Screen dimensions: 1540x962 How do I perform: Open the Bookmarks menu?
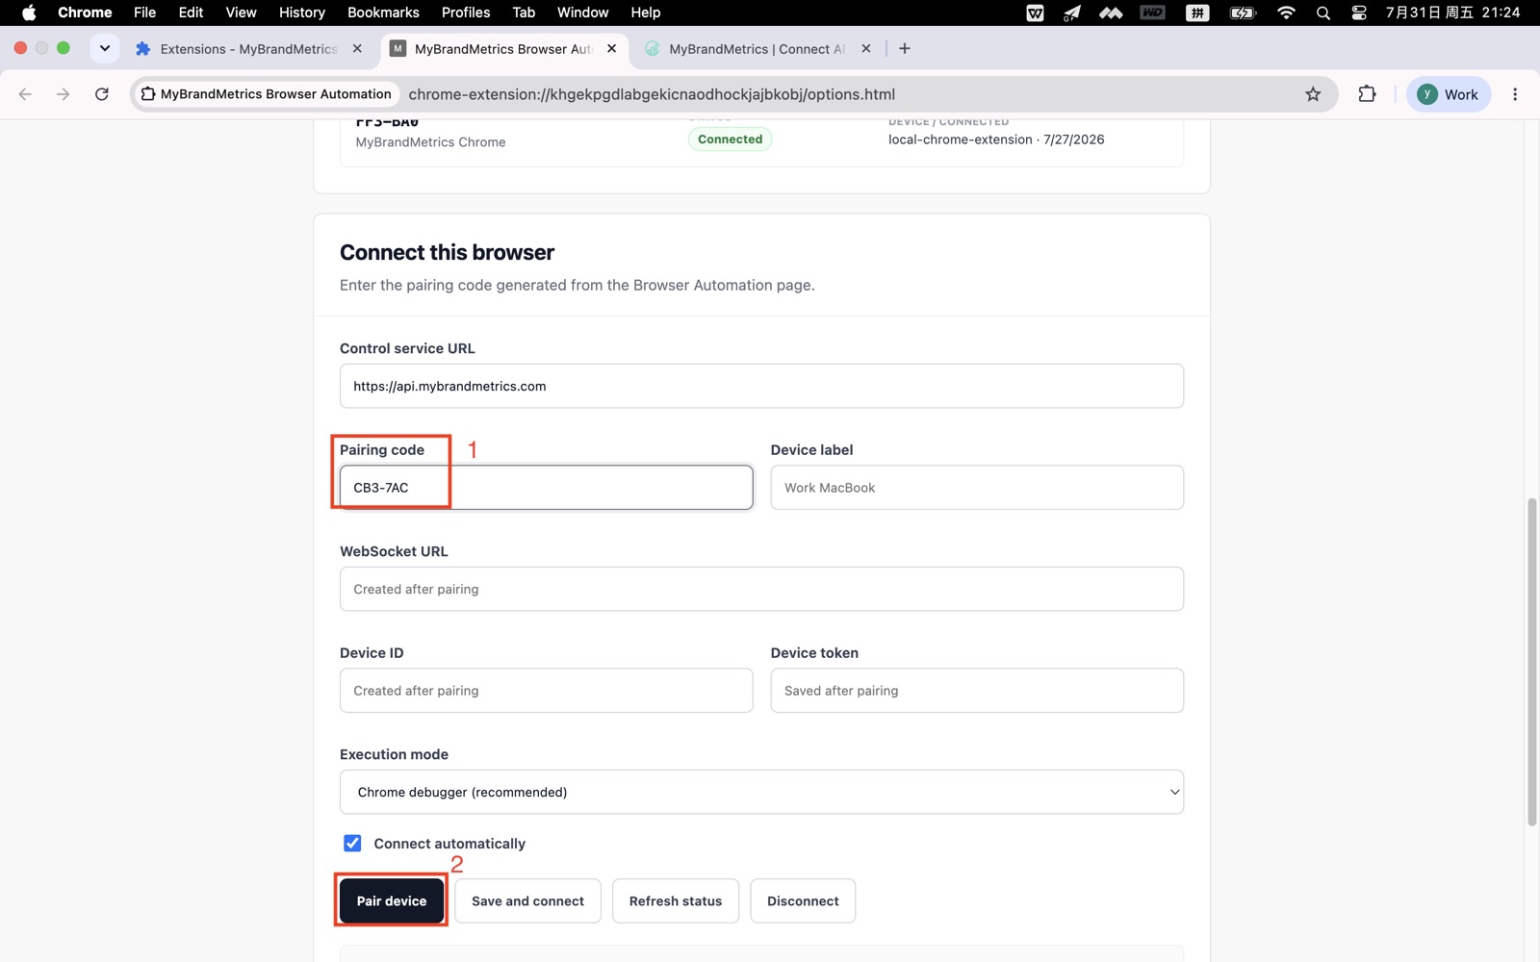point(383,13)
